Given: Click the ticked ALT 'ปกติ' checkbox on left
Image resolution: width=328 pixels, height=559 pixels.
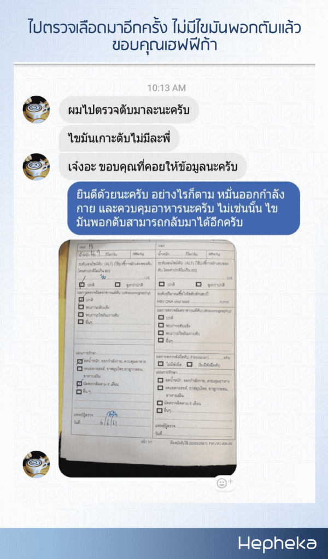Looking at the screenshot, I should (x=82, y=284).
